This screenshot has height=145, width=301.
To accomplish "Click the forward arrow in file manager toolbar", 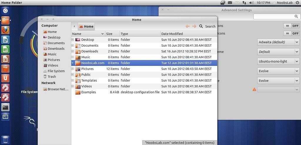I will [x=194, y=26].
